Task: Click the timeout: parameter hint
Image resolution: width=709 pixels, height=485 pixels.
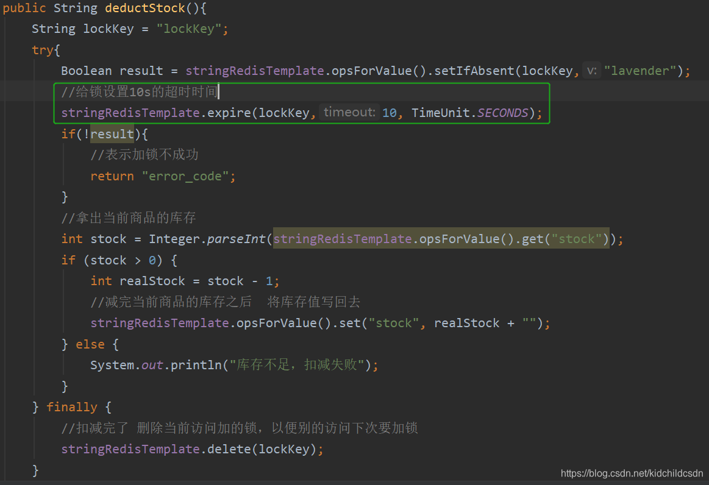Action: 349,112
